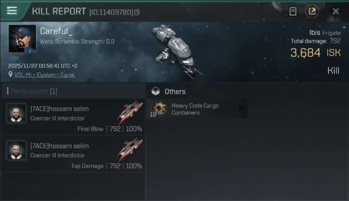Viewport: 349px width, 201px height.
Task: Click the clipboard icon in header
Action: (x=293, y=11)
